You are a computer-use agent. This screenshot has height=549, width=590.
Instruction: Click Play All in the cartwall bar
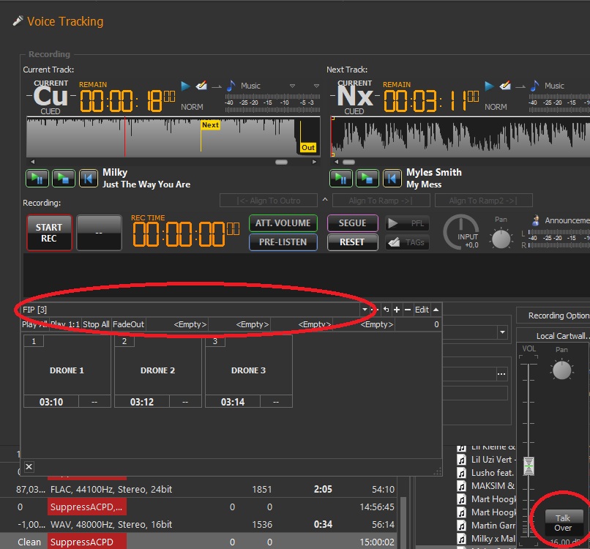34,324
